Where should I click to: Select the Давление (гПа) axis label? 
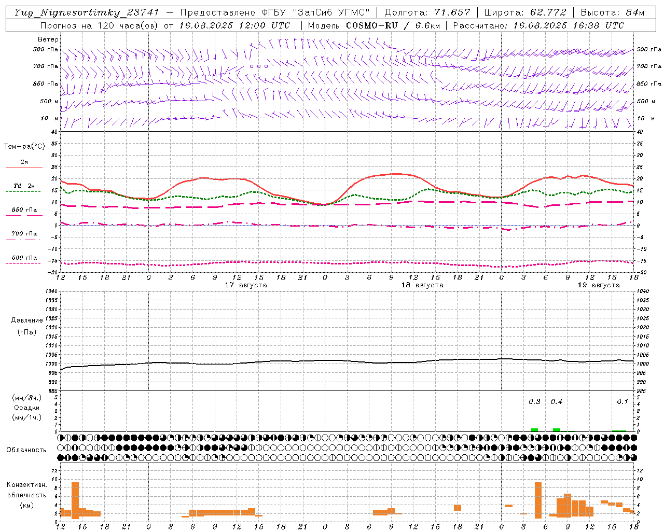(26, 326)
